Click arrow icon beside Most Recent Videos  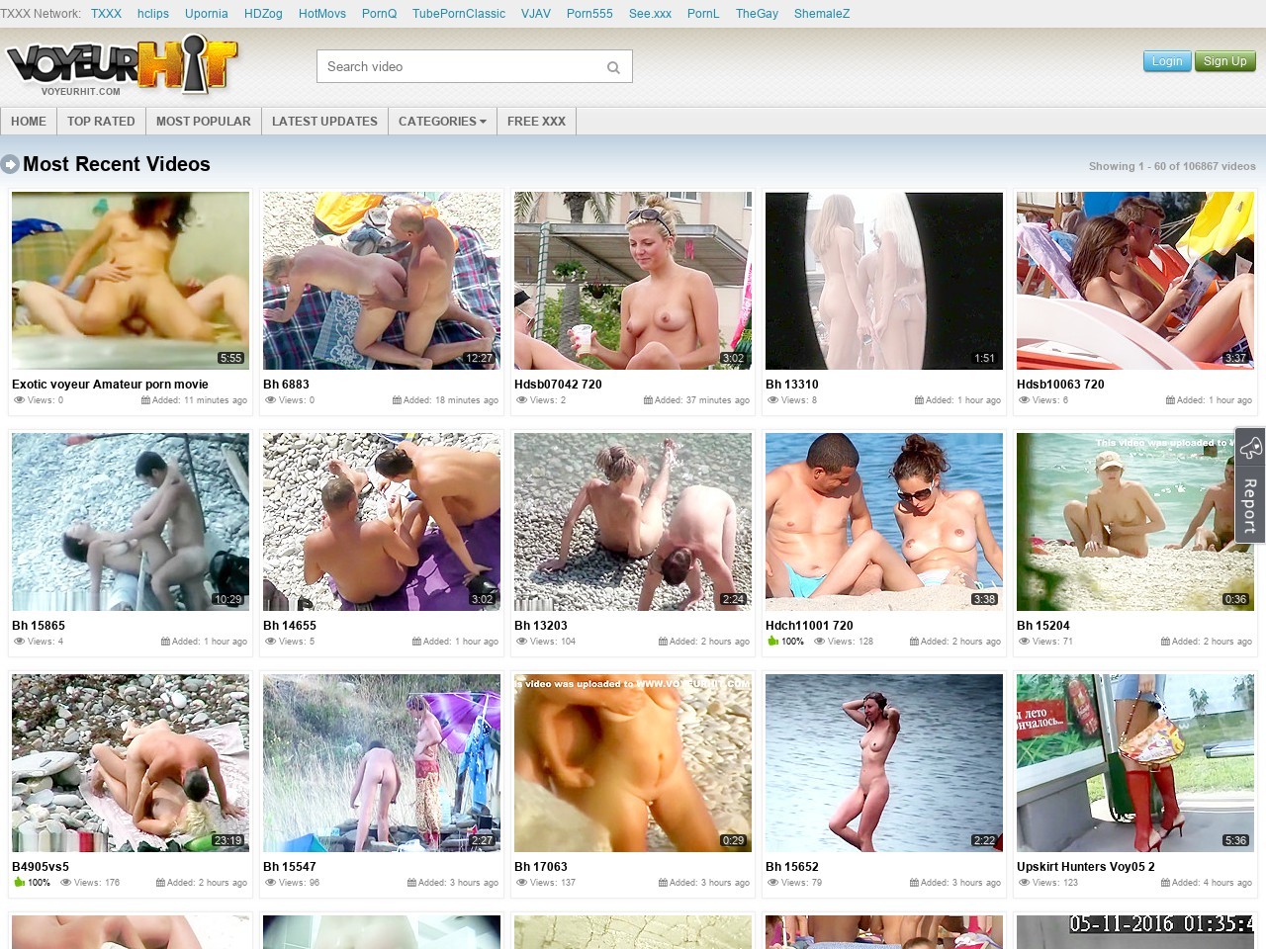pos(10,164)
